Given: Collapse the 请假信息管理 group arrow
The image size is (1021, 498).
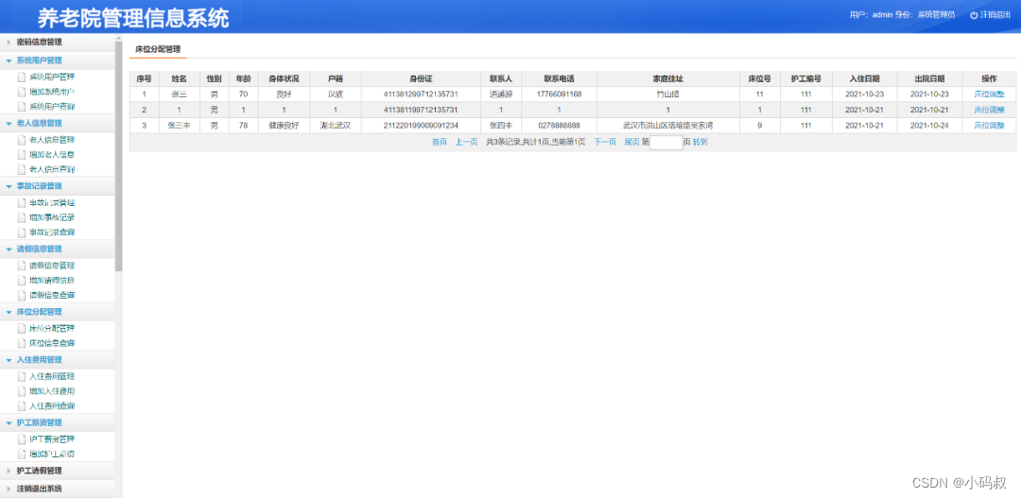Looking at the screenshot, I should point(9,249).
